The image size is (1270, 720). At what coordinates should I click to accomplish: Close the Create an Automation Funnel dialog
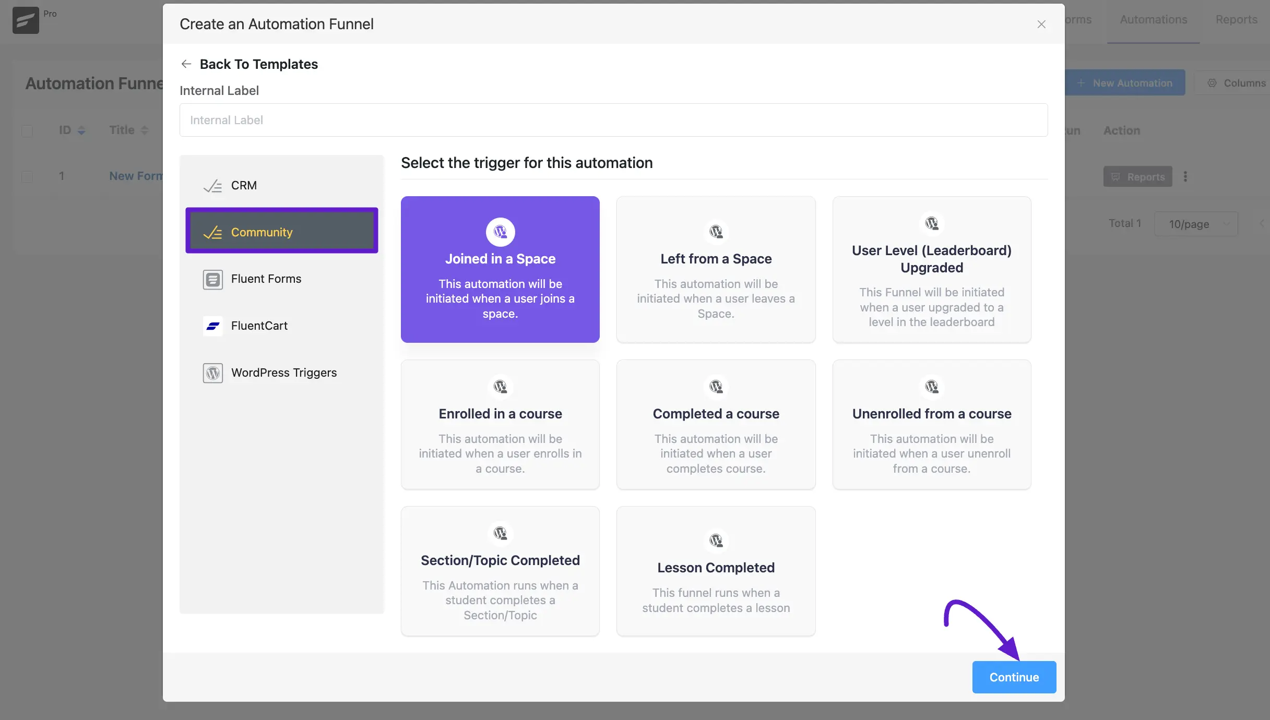[1041, 24]
